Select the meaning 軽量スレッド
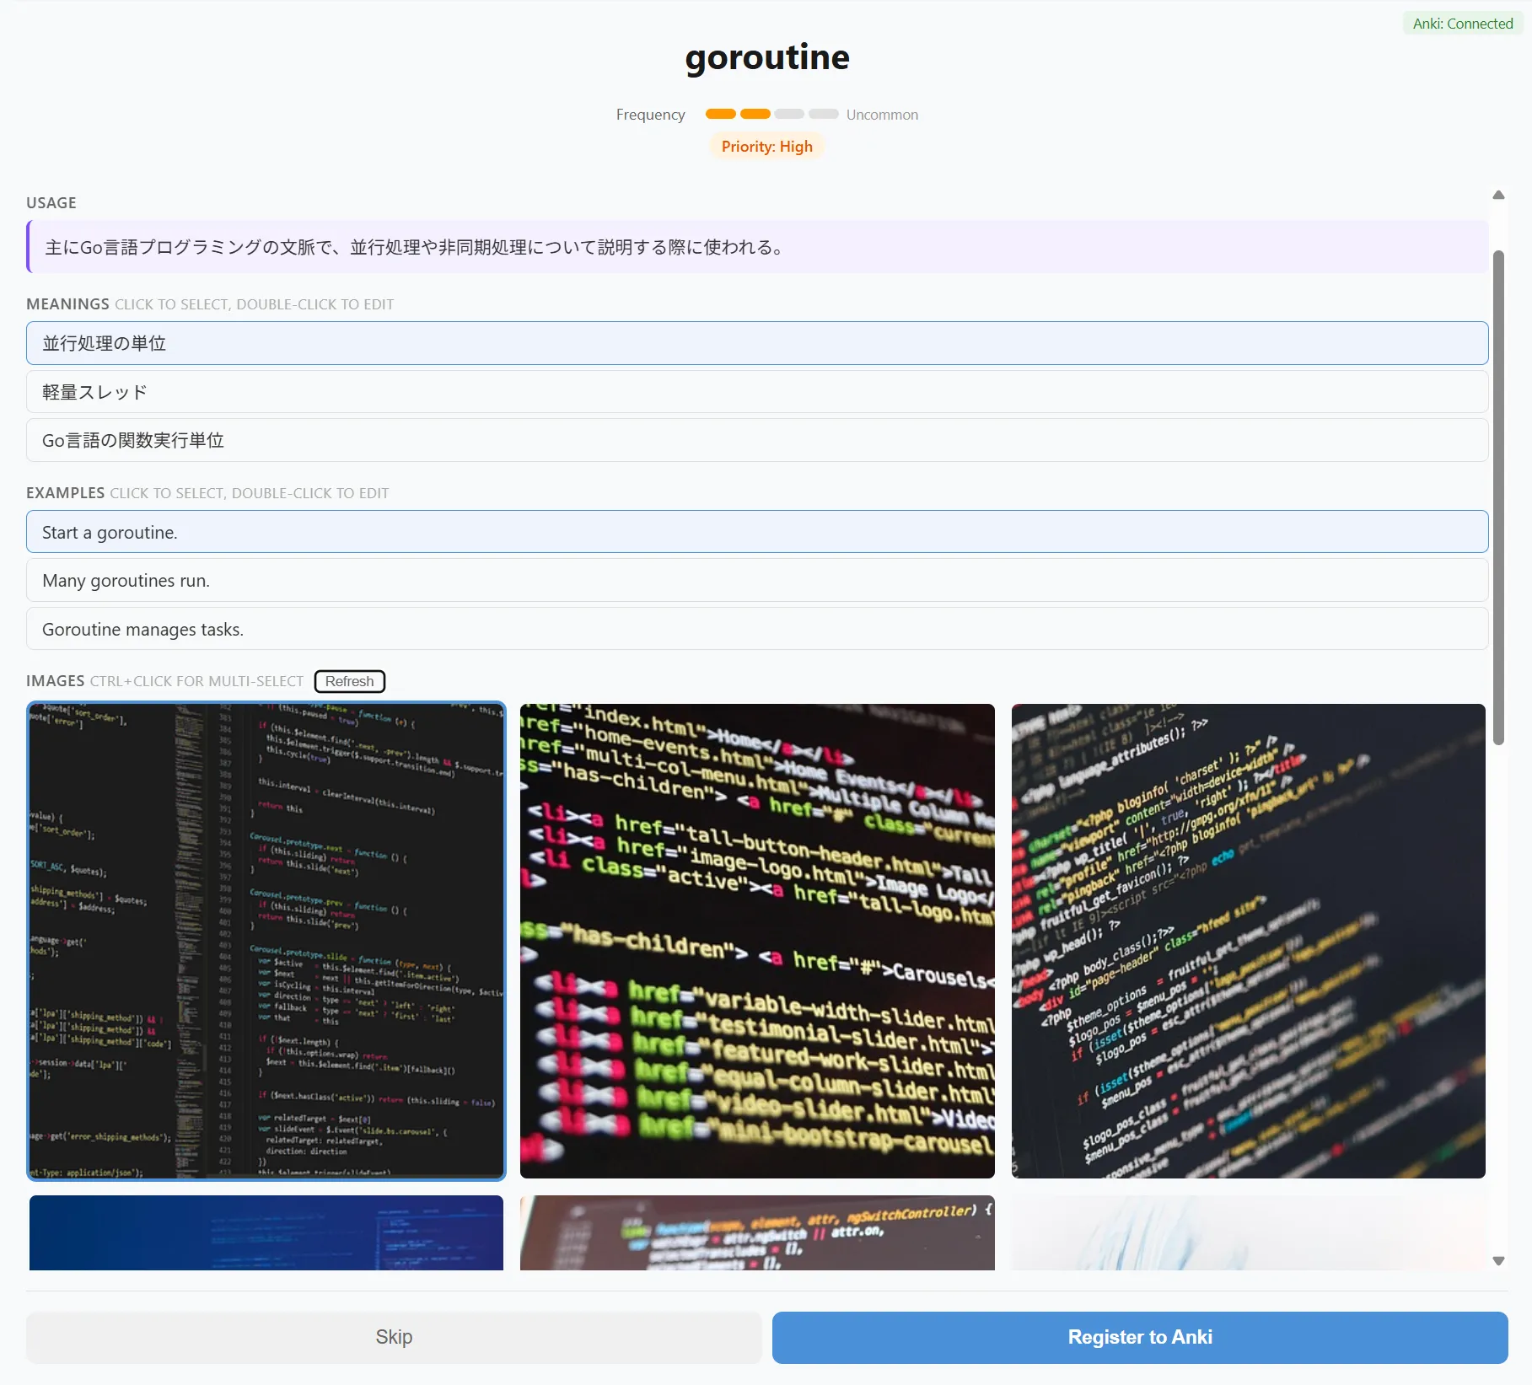The width and height of the screenshot is (1532, 1385). (757, 392)
